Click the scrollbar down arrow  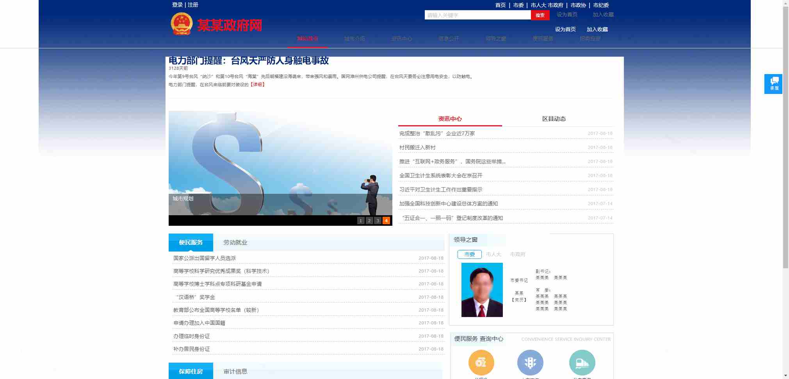tap(785, 375)
